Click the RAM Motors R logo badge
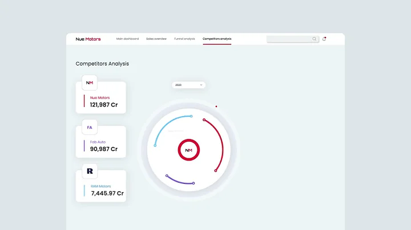The image size is (411, 230). tap(90, 171)
